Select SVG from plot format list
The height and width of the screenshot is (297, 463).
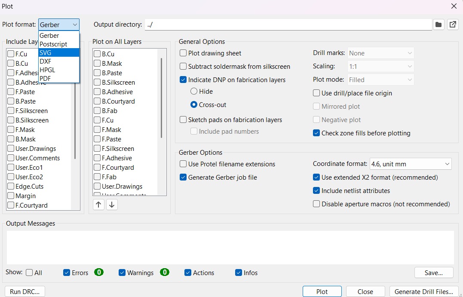tap(59, 52)
